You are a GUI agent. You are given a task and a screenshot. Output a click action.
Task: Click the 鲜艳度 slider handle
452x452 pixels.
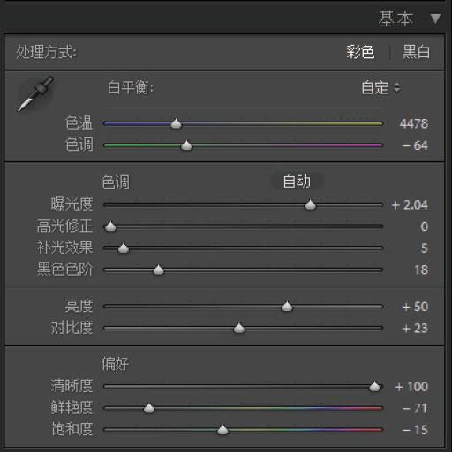click(149, 408)
